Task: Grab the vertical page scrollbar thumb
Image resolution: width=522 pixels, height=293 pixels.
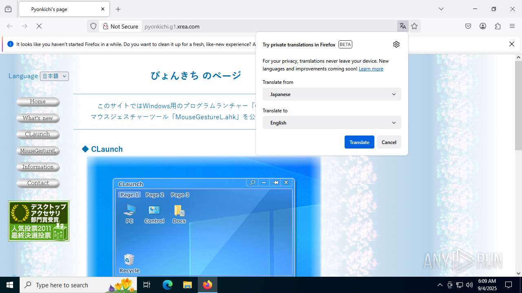Action: (x=518, y=105)
